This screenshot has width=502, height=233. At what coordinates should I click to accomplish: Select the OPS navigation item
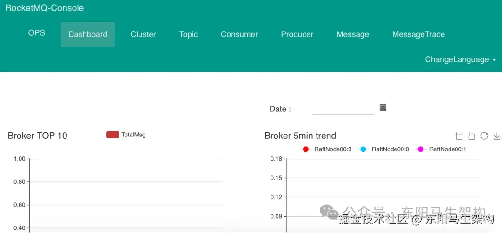[37, 33]
